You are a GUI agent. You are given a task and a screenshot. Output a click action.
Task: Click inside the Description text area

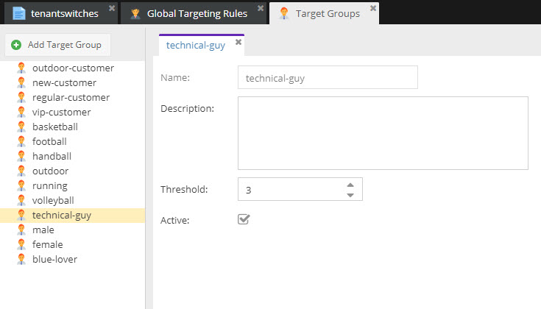pyautogui.click(x=383, y=133)
